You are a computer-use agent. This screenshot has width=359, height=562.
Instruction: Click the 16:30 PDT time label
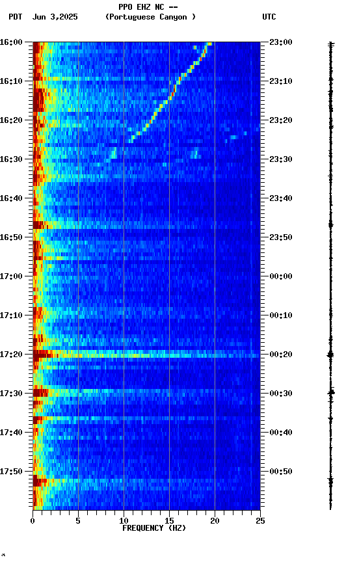tap(11, 159)
